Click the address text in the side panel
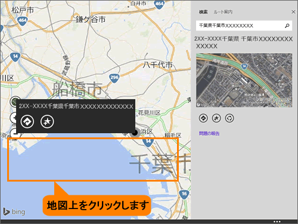The height and width of the screenshot is (224, 298). tap(244, 42)
